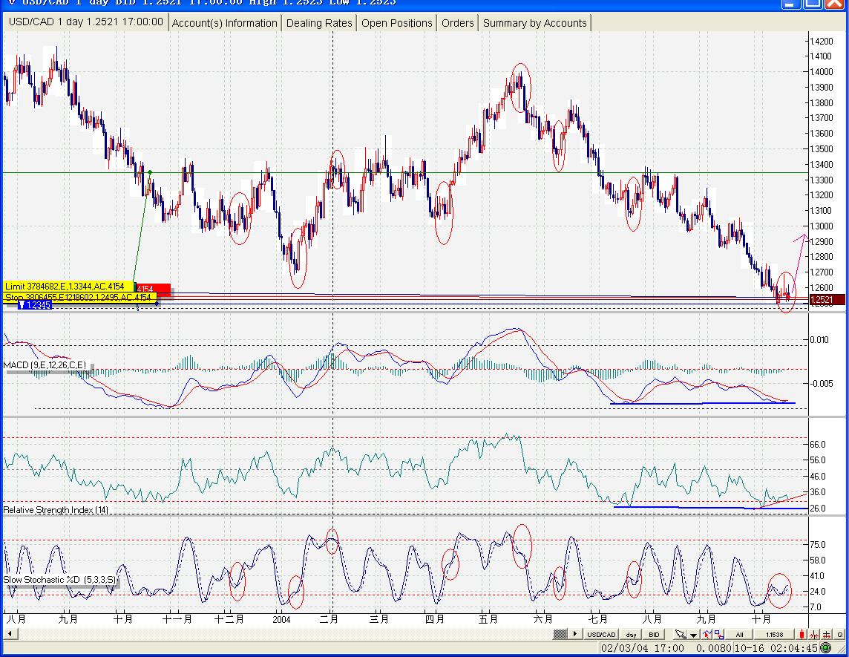Click the All button in chart toolbar
849x657 pixels.
click(739, 634)
